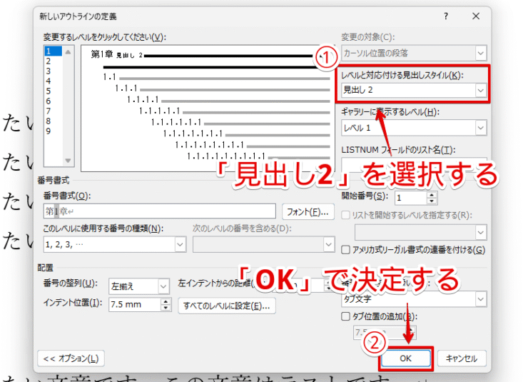Image resolution: width=528 pixels, height=382 pixels.
Task: Select level 8 in the level list
Action: pyautogui.click(x=53, y=121)
